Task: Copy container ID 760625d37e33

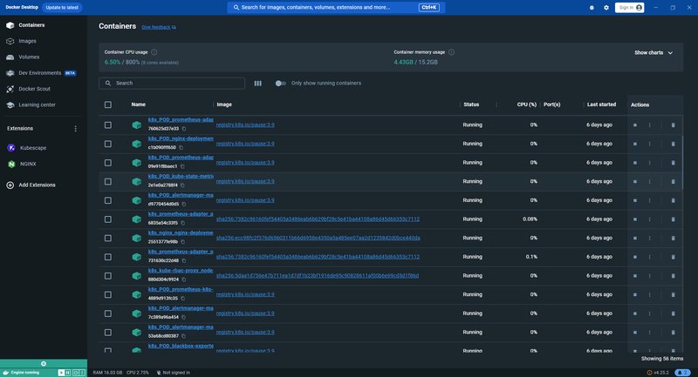Action: (184, 129)
